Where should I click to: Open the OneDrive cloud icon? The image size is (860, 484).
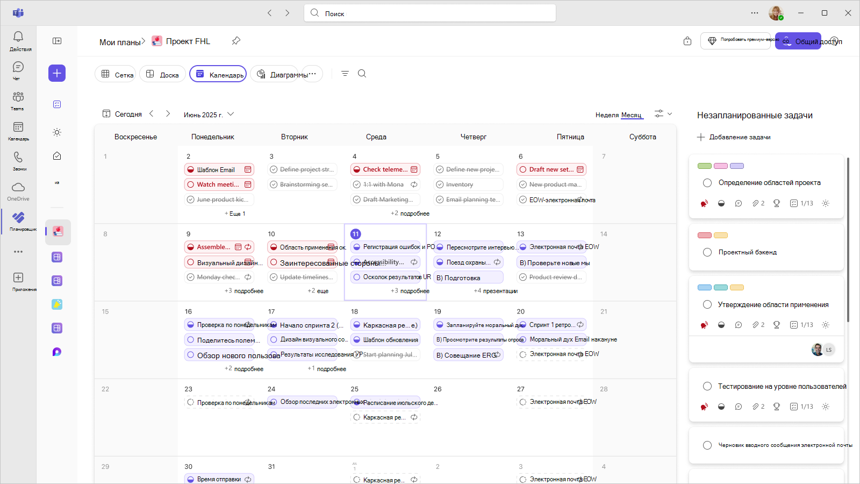pos(18,187)
